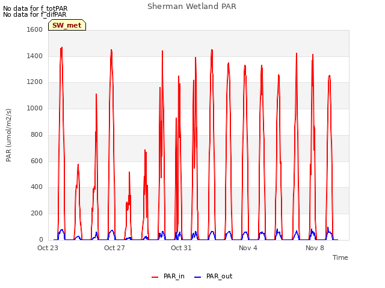Select the chart title Sherman Wetland PAR

[192, 7]
